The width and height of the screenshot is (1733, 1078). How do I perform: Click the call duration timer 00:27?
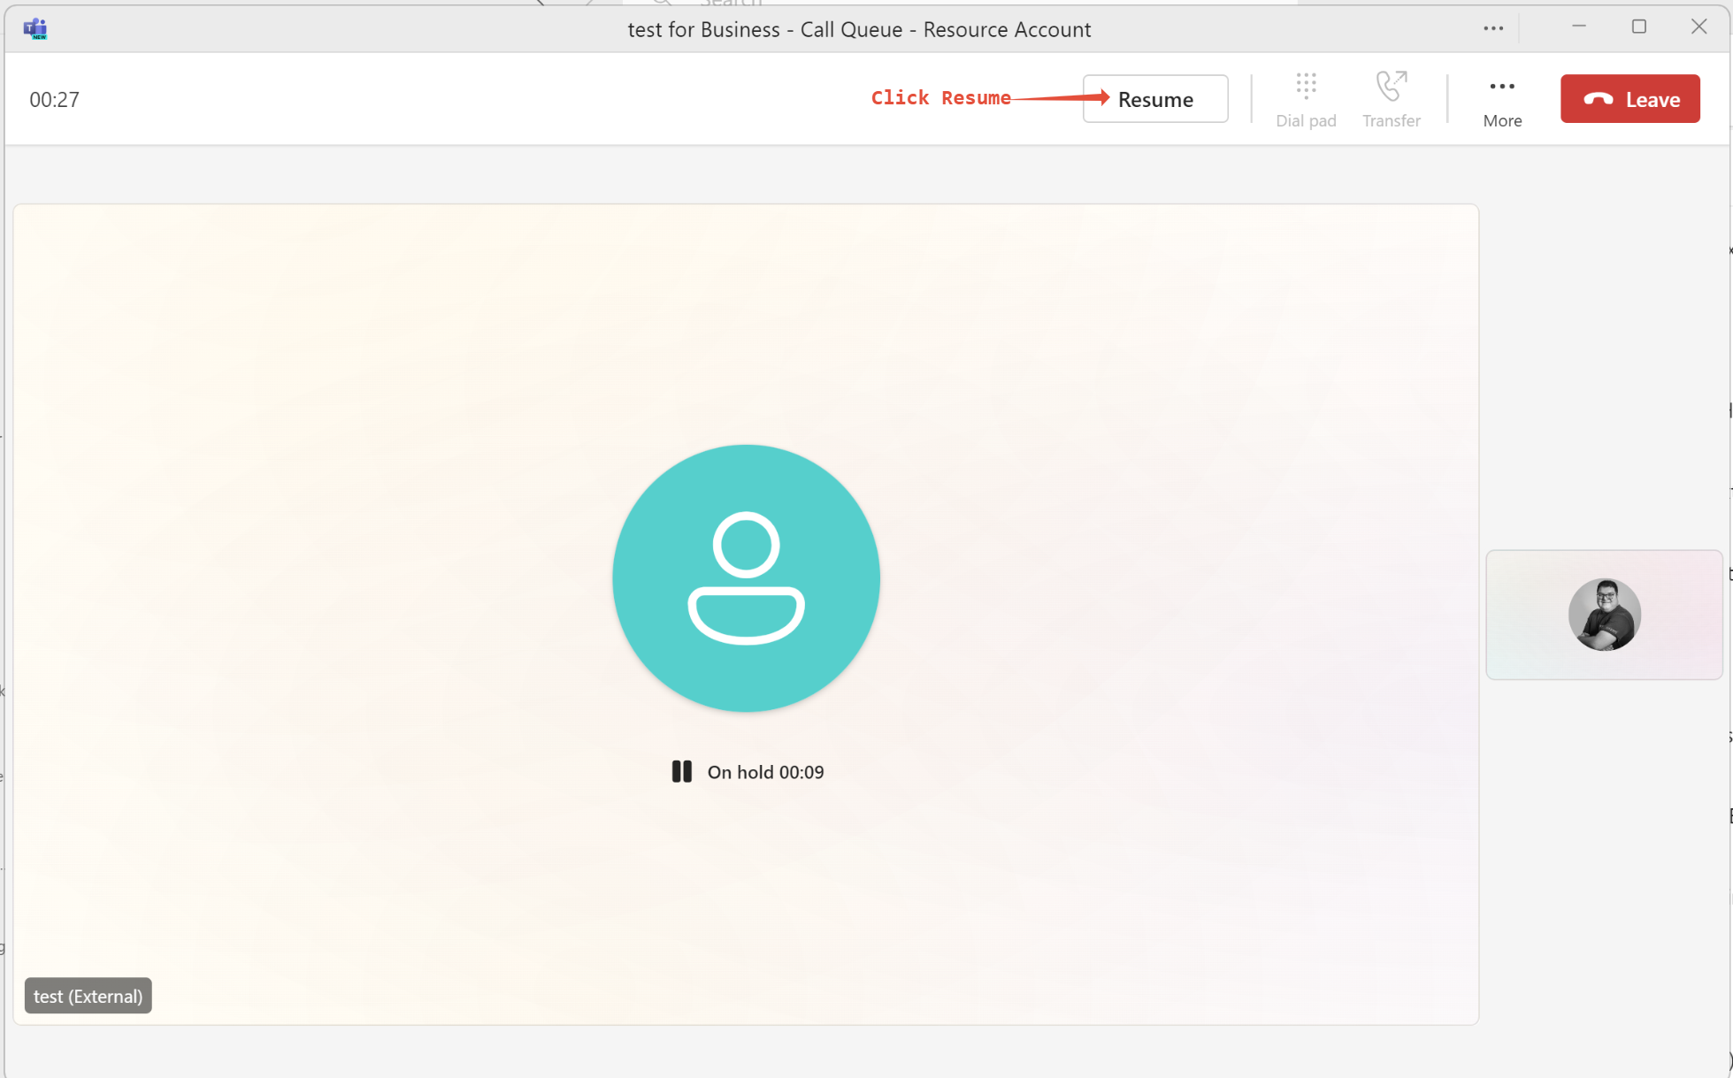(55, 100)
